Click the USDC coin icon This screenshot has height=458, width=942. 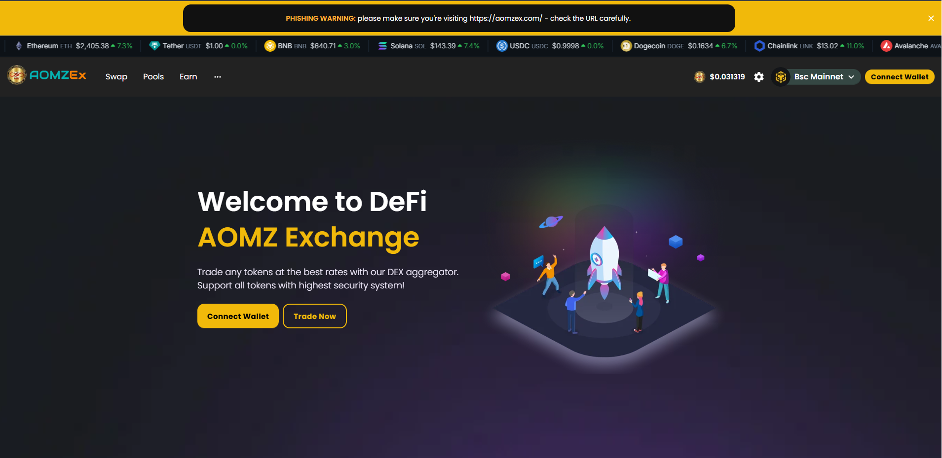(502, 46)
